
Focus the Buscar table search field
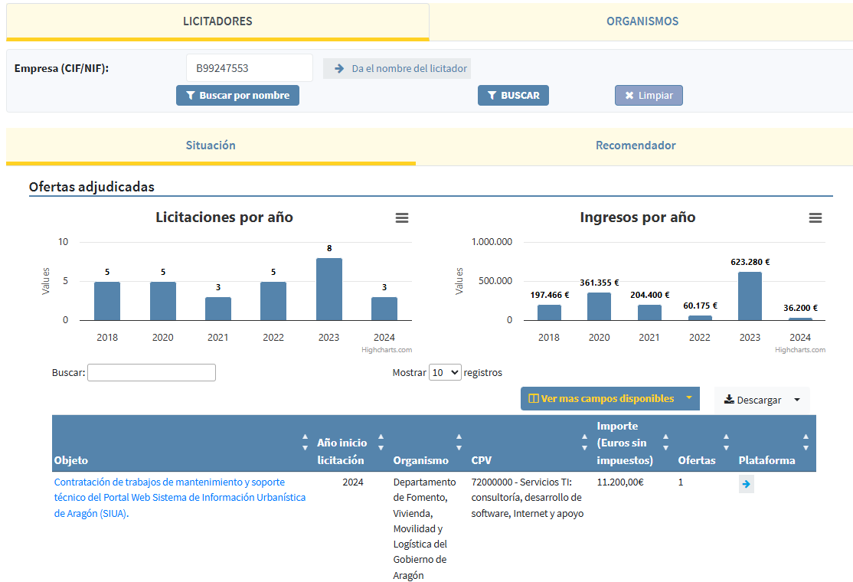(x=152, y=373)
